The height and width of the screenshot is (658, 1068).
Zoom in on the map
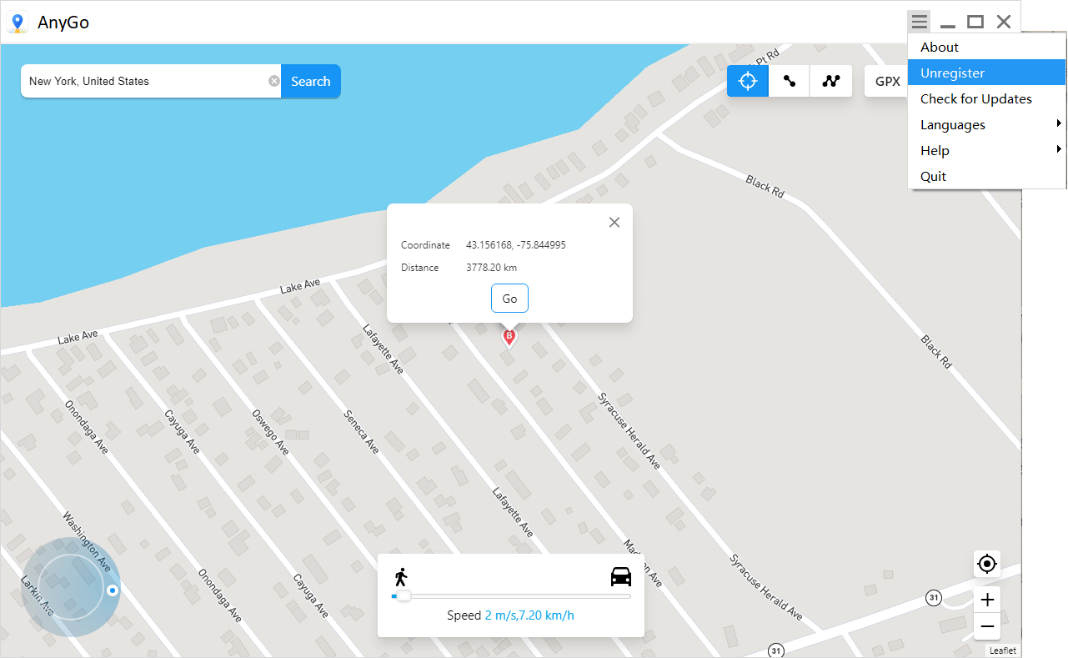(987, 600)
